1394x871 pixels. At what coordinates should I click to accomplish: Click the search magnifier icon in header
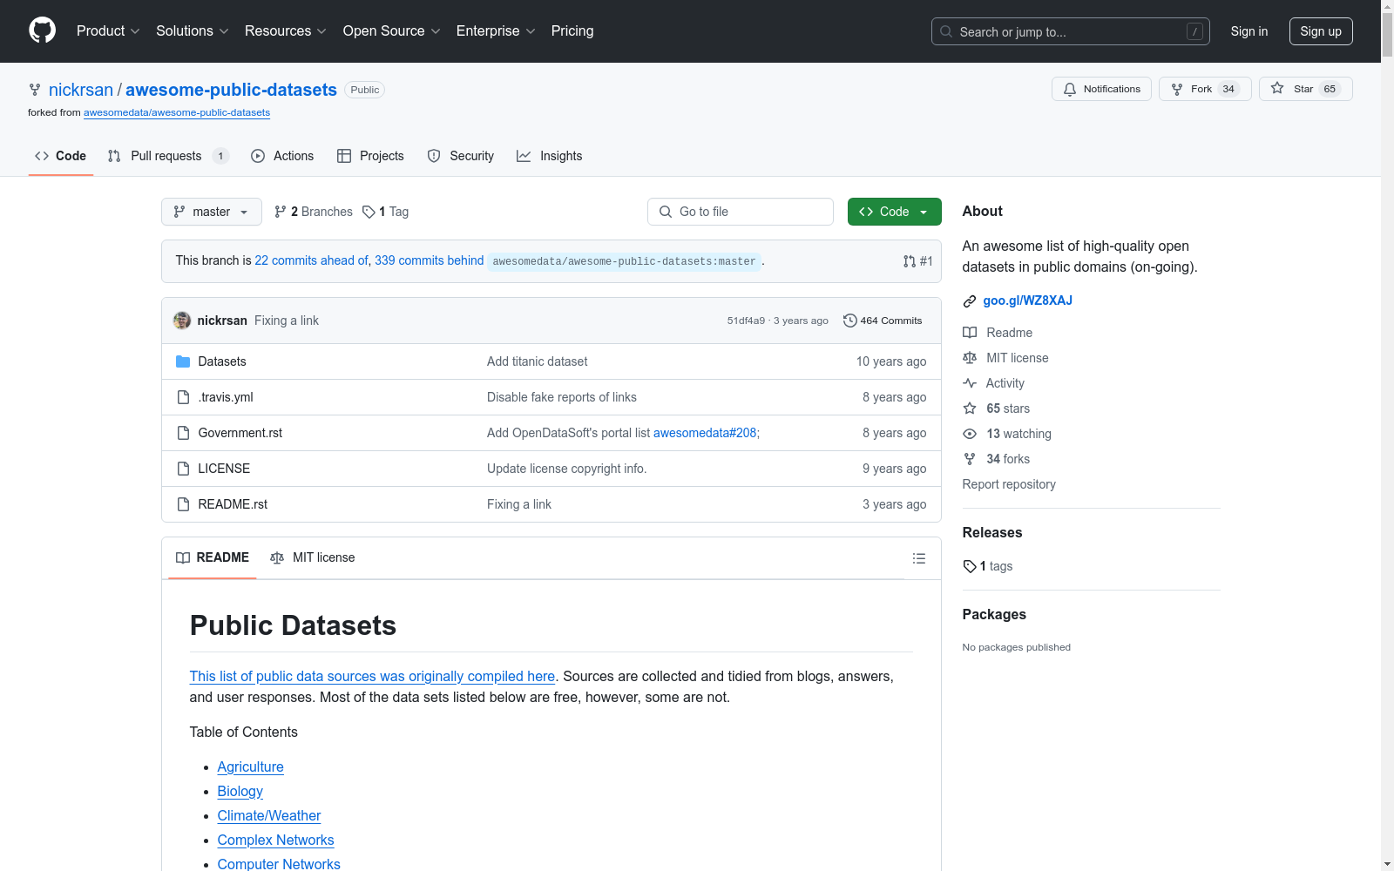pyautogui.click(x=946, y=31)
